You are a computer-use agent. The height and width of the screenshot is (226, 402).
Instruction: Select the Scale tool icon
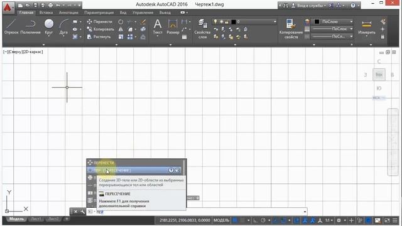[x=121, y=37]
